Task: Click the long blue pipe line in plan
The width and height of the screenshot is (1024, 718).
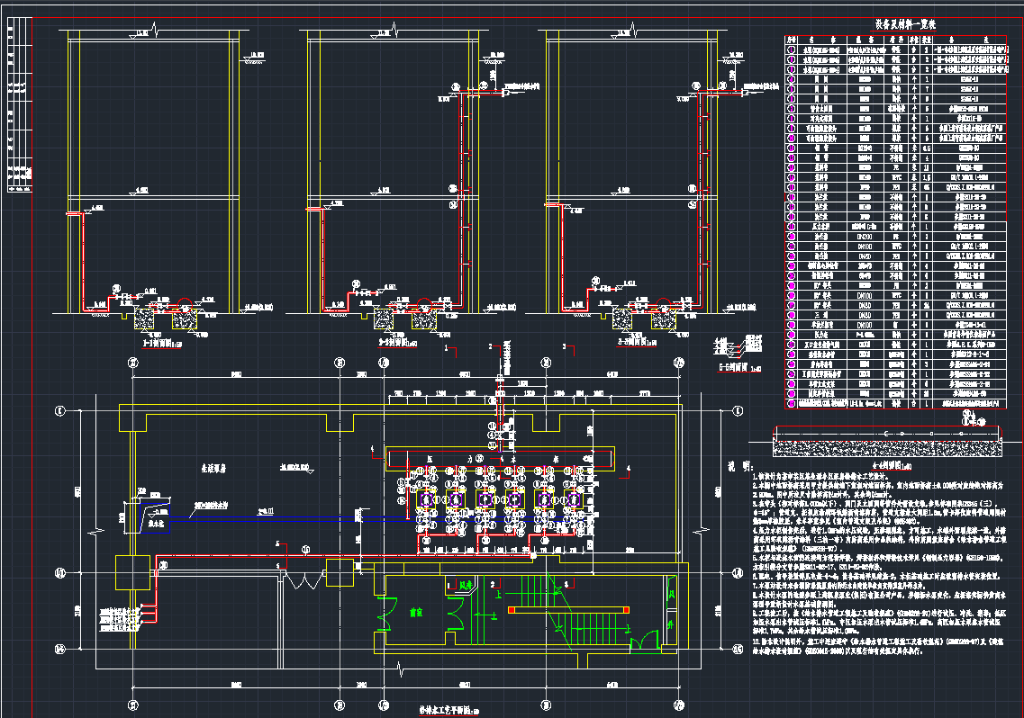Action: point(270,516)
